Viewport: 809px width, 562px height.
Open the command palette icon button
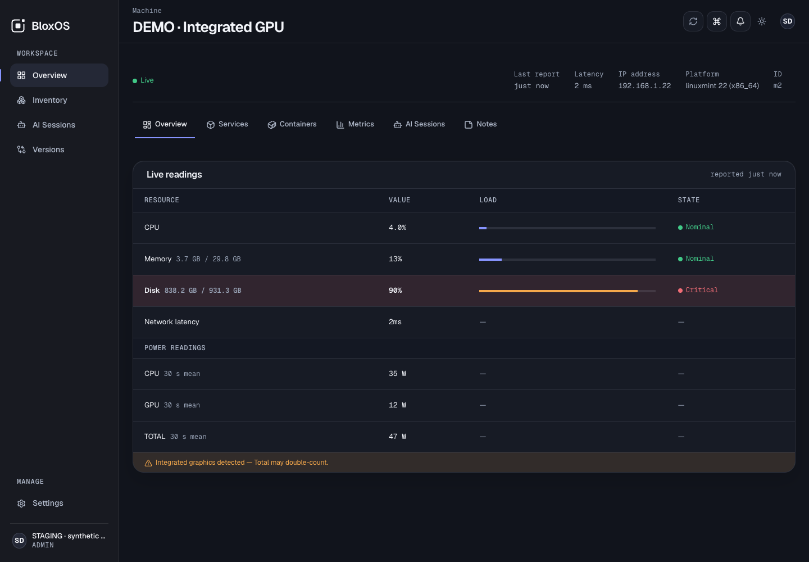(x=717, y=21)
